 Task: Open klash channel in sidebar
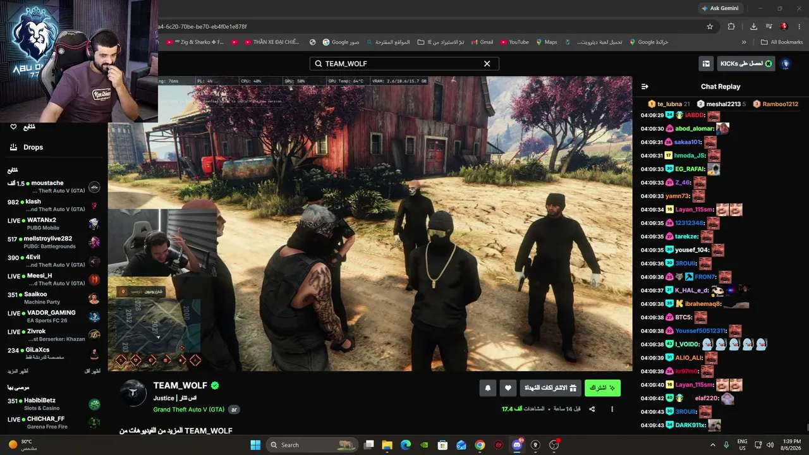pos(54,205)
